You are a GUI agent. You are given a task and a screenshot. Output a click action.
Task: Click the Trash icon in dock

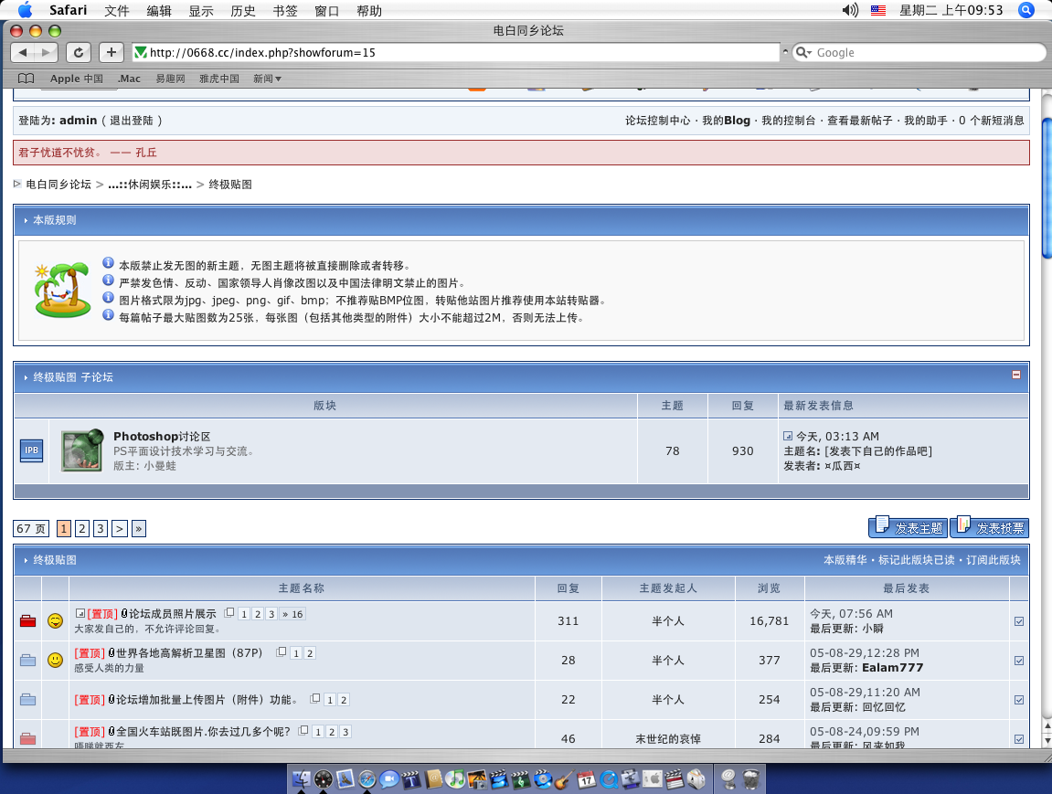coord(751,779)
